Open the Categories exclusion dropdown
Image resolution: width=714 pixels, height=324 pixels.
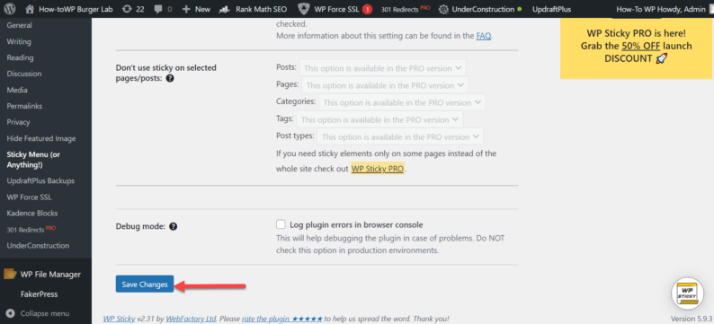(x=402, y=102)
